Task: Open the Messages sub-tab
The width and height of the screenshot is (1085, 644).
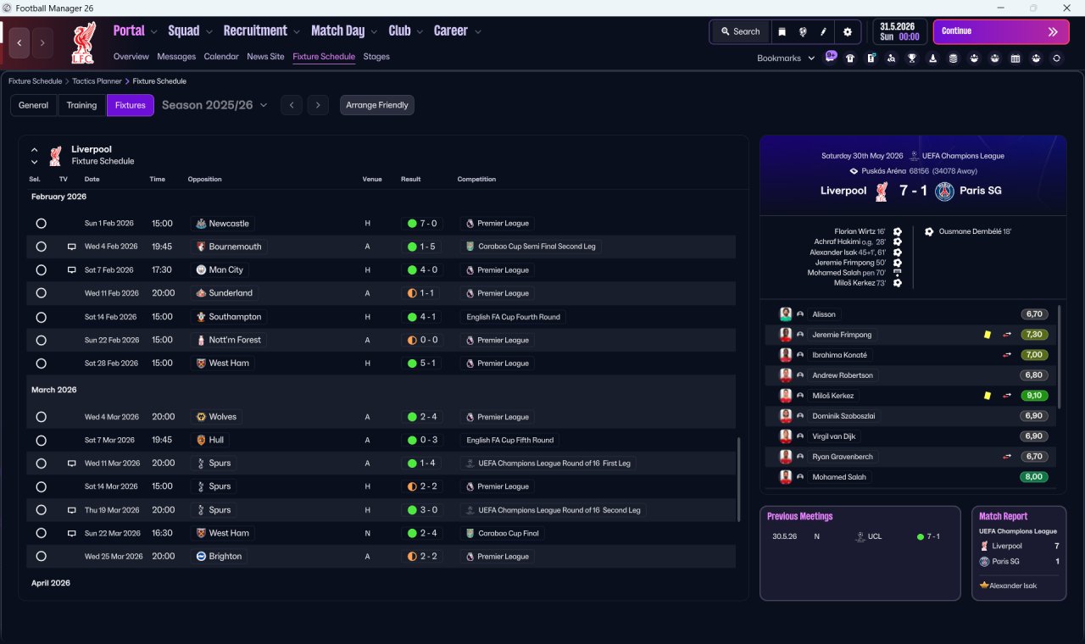Action: point(176,57)
